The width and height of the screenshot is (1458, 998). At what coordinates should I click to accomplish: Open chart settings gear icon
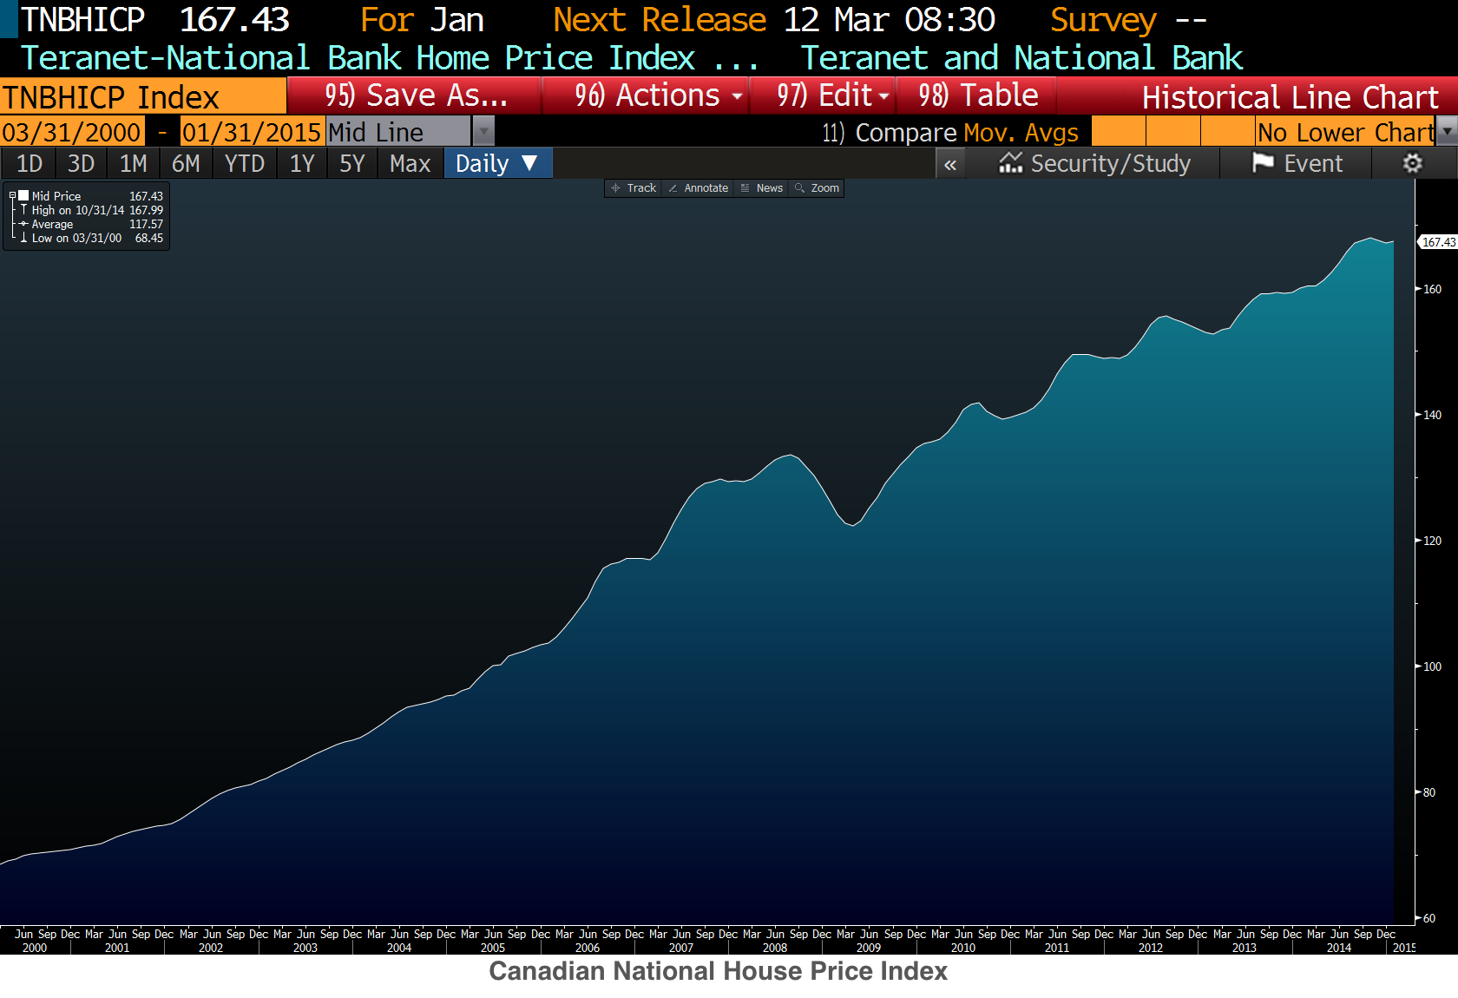click(1412, 163)
